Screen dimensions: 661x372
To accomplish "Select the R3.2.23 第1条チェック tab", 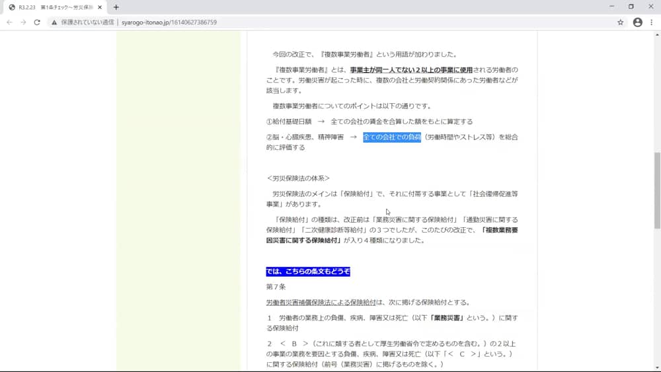I will (56, 7).
